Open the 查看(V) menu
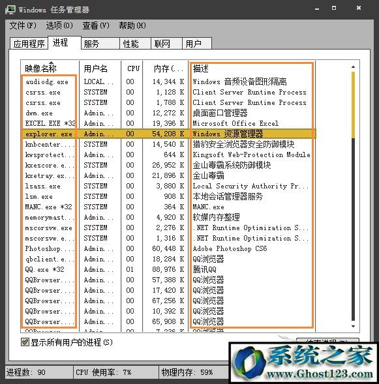This screenshot has width=379, height=384. tap(96, 25)
